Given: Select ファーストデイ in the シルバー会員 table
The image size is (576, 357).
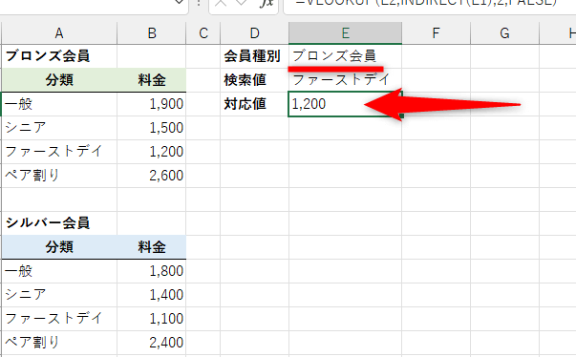Looking at the screenshot, I should click(59, 319).
